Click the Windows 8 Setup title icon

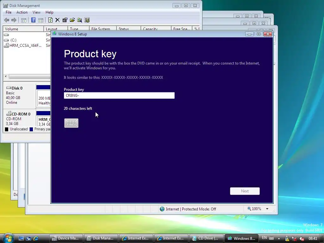(54, 34)
